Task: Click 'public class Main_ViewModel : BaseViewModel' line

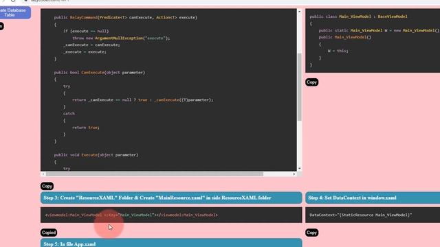Action: [358, 16]
